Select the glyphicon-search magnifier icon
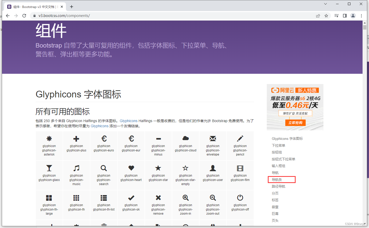Screen dimensions: 369x228 tap(104, 168)
